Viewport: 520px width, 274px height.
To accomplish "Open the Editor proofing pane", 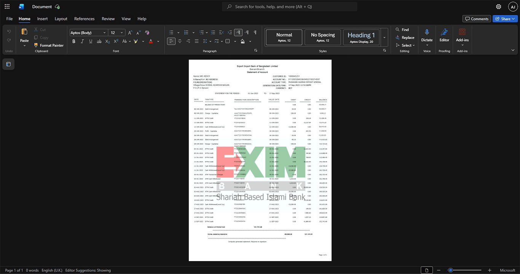I will [444, 35].
